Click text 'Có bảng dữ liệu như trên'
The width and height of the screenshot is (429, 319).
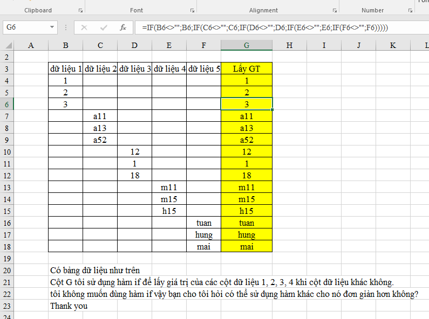pyautogui.click(x=95, y=271)
